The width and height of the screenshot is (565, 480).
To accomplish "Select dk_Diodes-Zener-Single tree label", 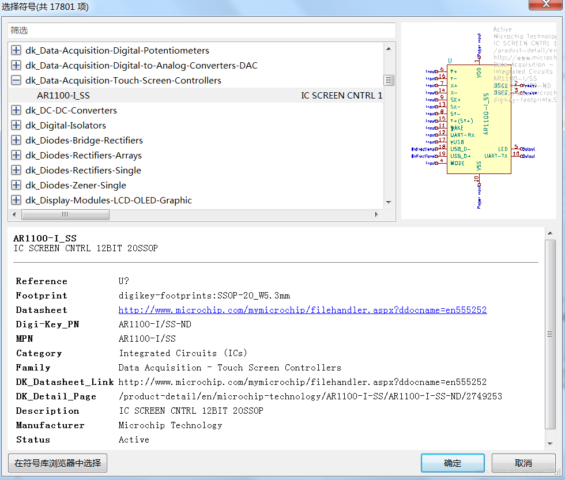I will (76, 185).
